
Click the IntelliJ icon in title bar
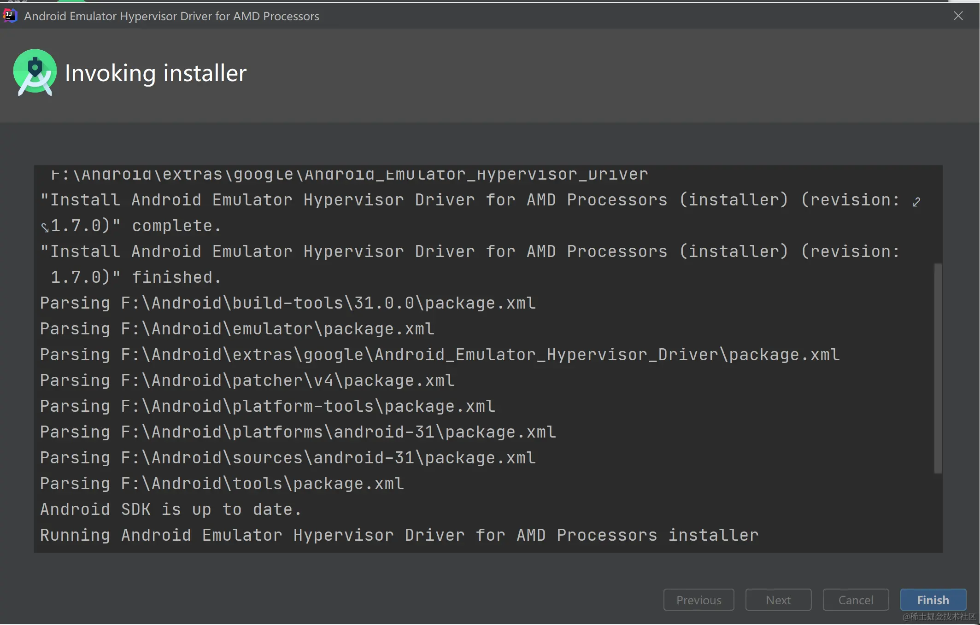(x=10, y=16)
